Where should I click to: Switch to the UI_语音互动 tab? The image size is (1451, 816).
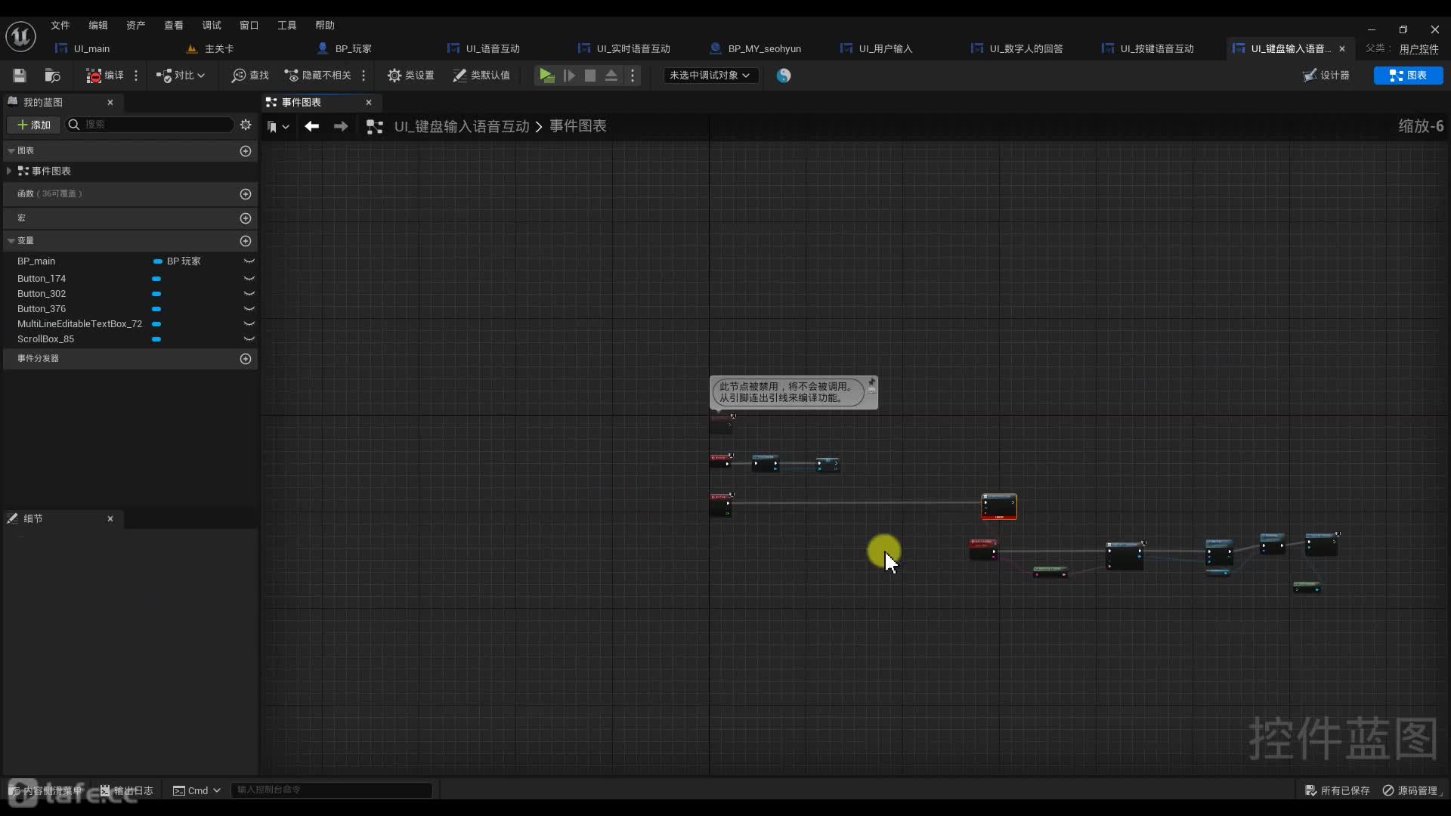coord(492,48)
